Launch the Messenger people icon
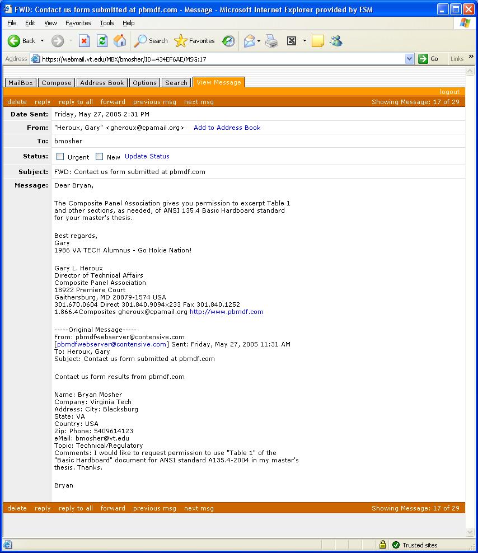 pyautogui.click(x=336, y=41)
